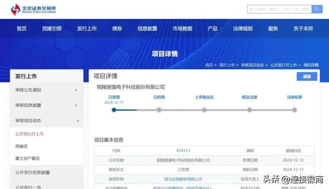
Task: Open the 信息披露 navigation menu
Action: (147, 28)
